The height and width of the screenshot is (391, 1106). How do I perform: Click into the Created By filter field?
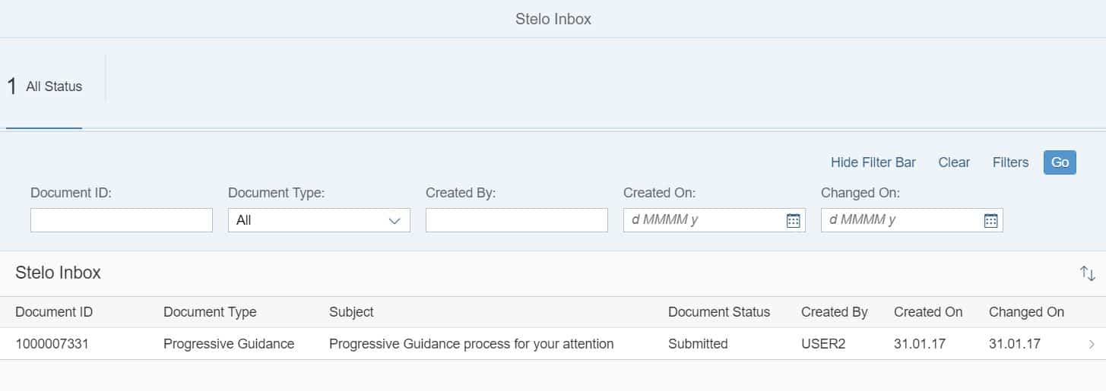[x=516, y=220]
